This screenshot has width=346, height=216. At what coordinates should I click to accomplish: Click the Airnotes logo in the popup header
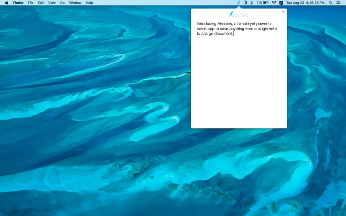pos(239,15)
